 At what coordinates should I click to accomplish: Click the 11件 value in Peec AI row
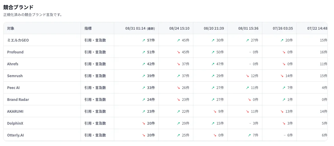click(255, 88)
